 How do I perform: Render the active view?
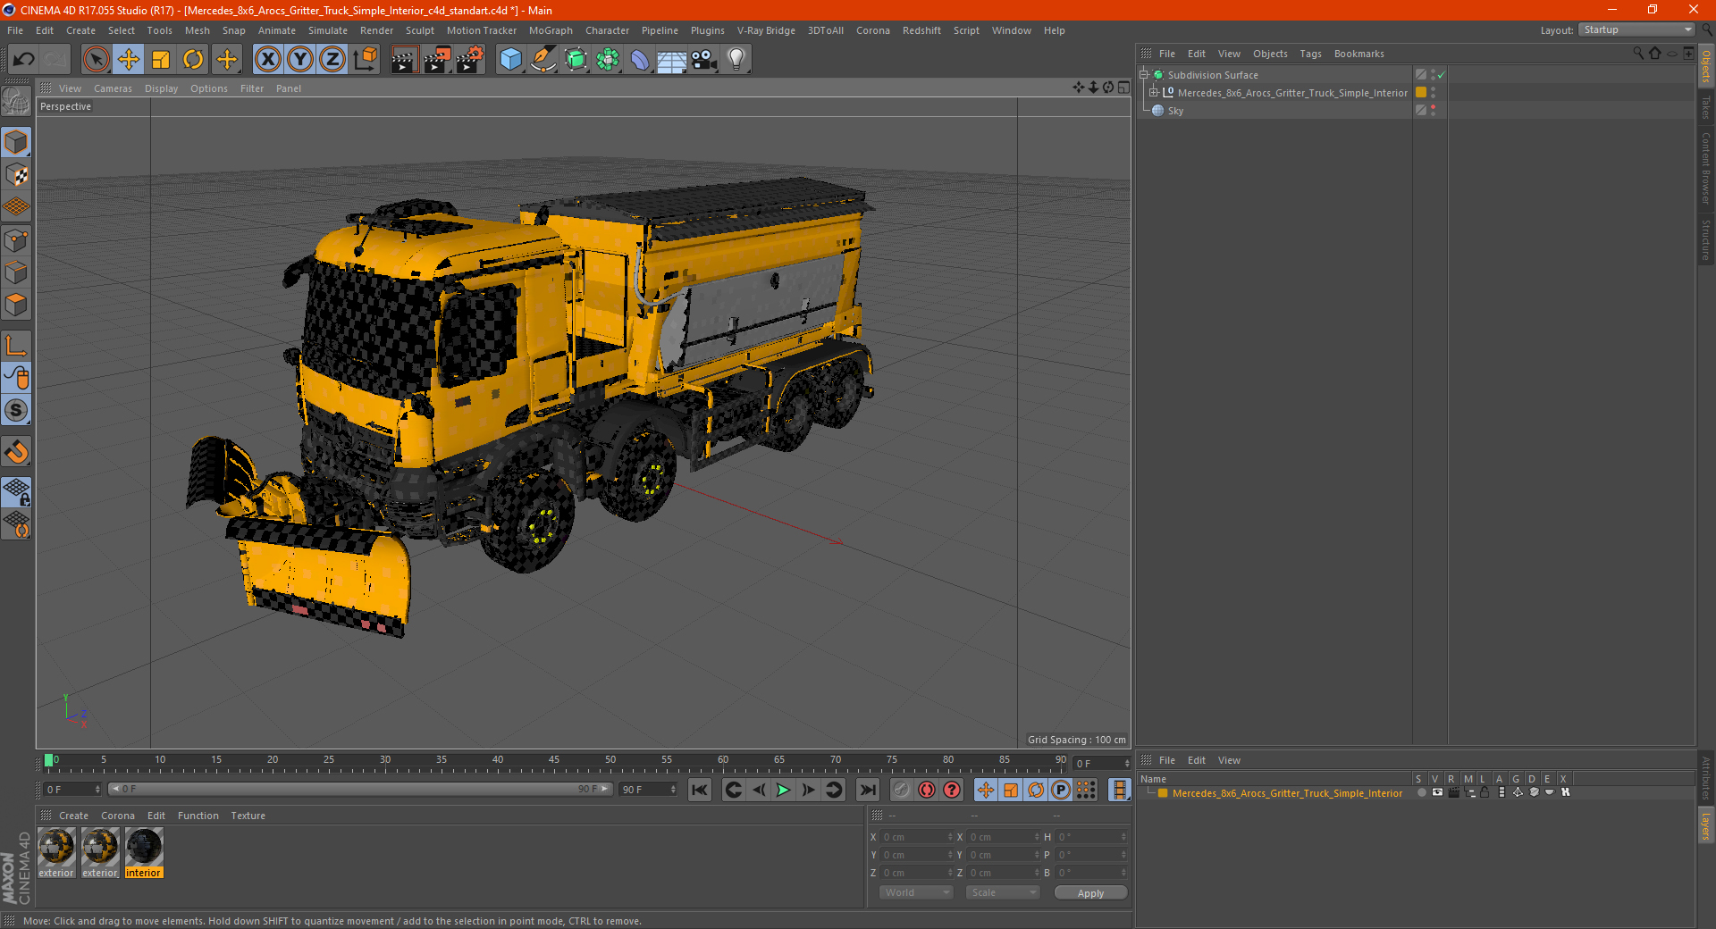point(404,60)
